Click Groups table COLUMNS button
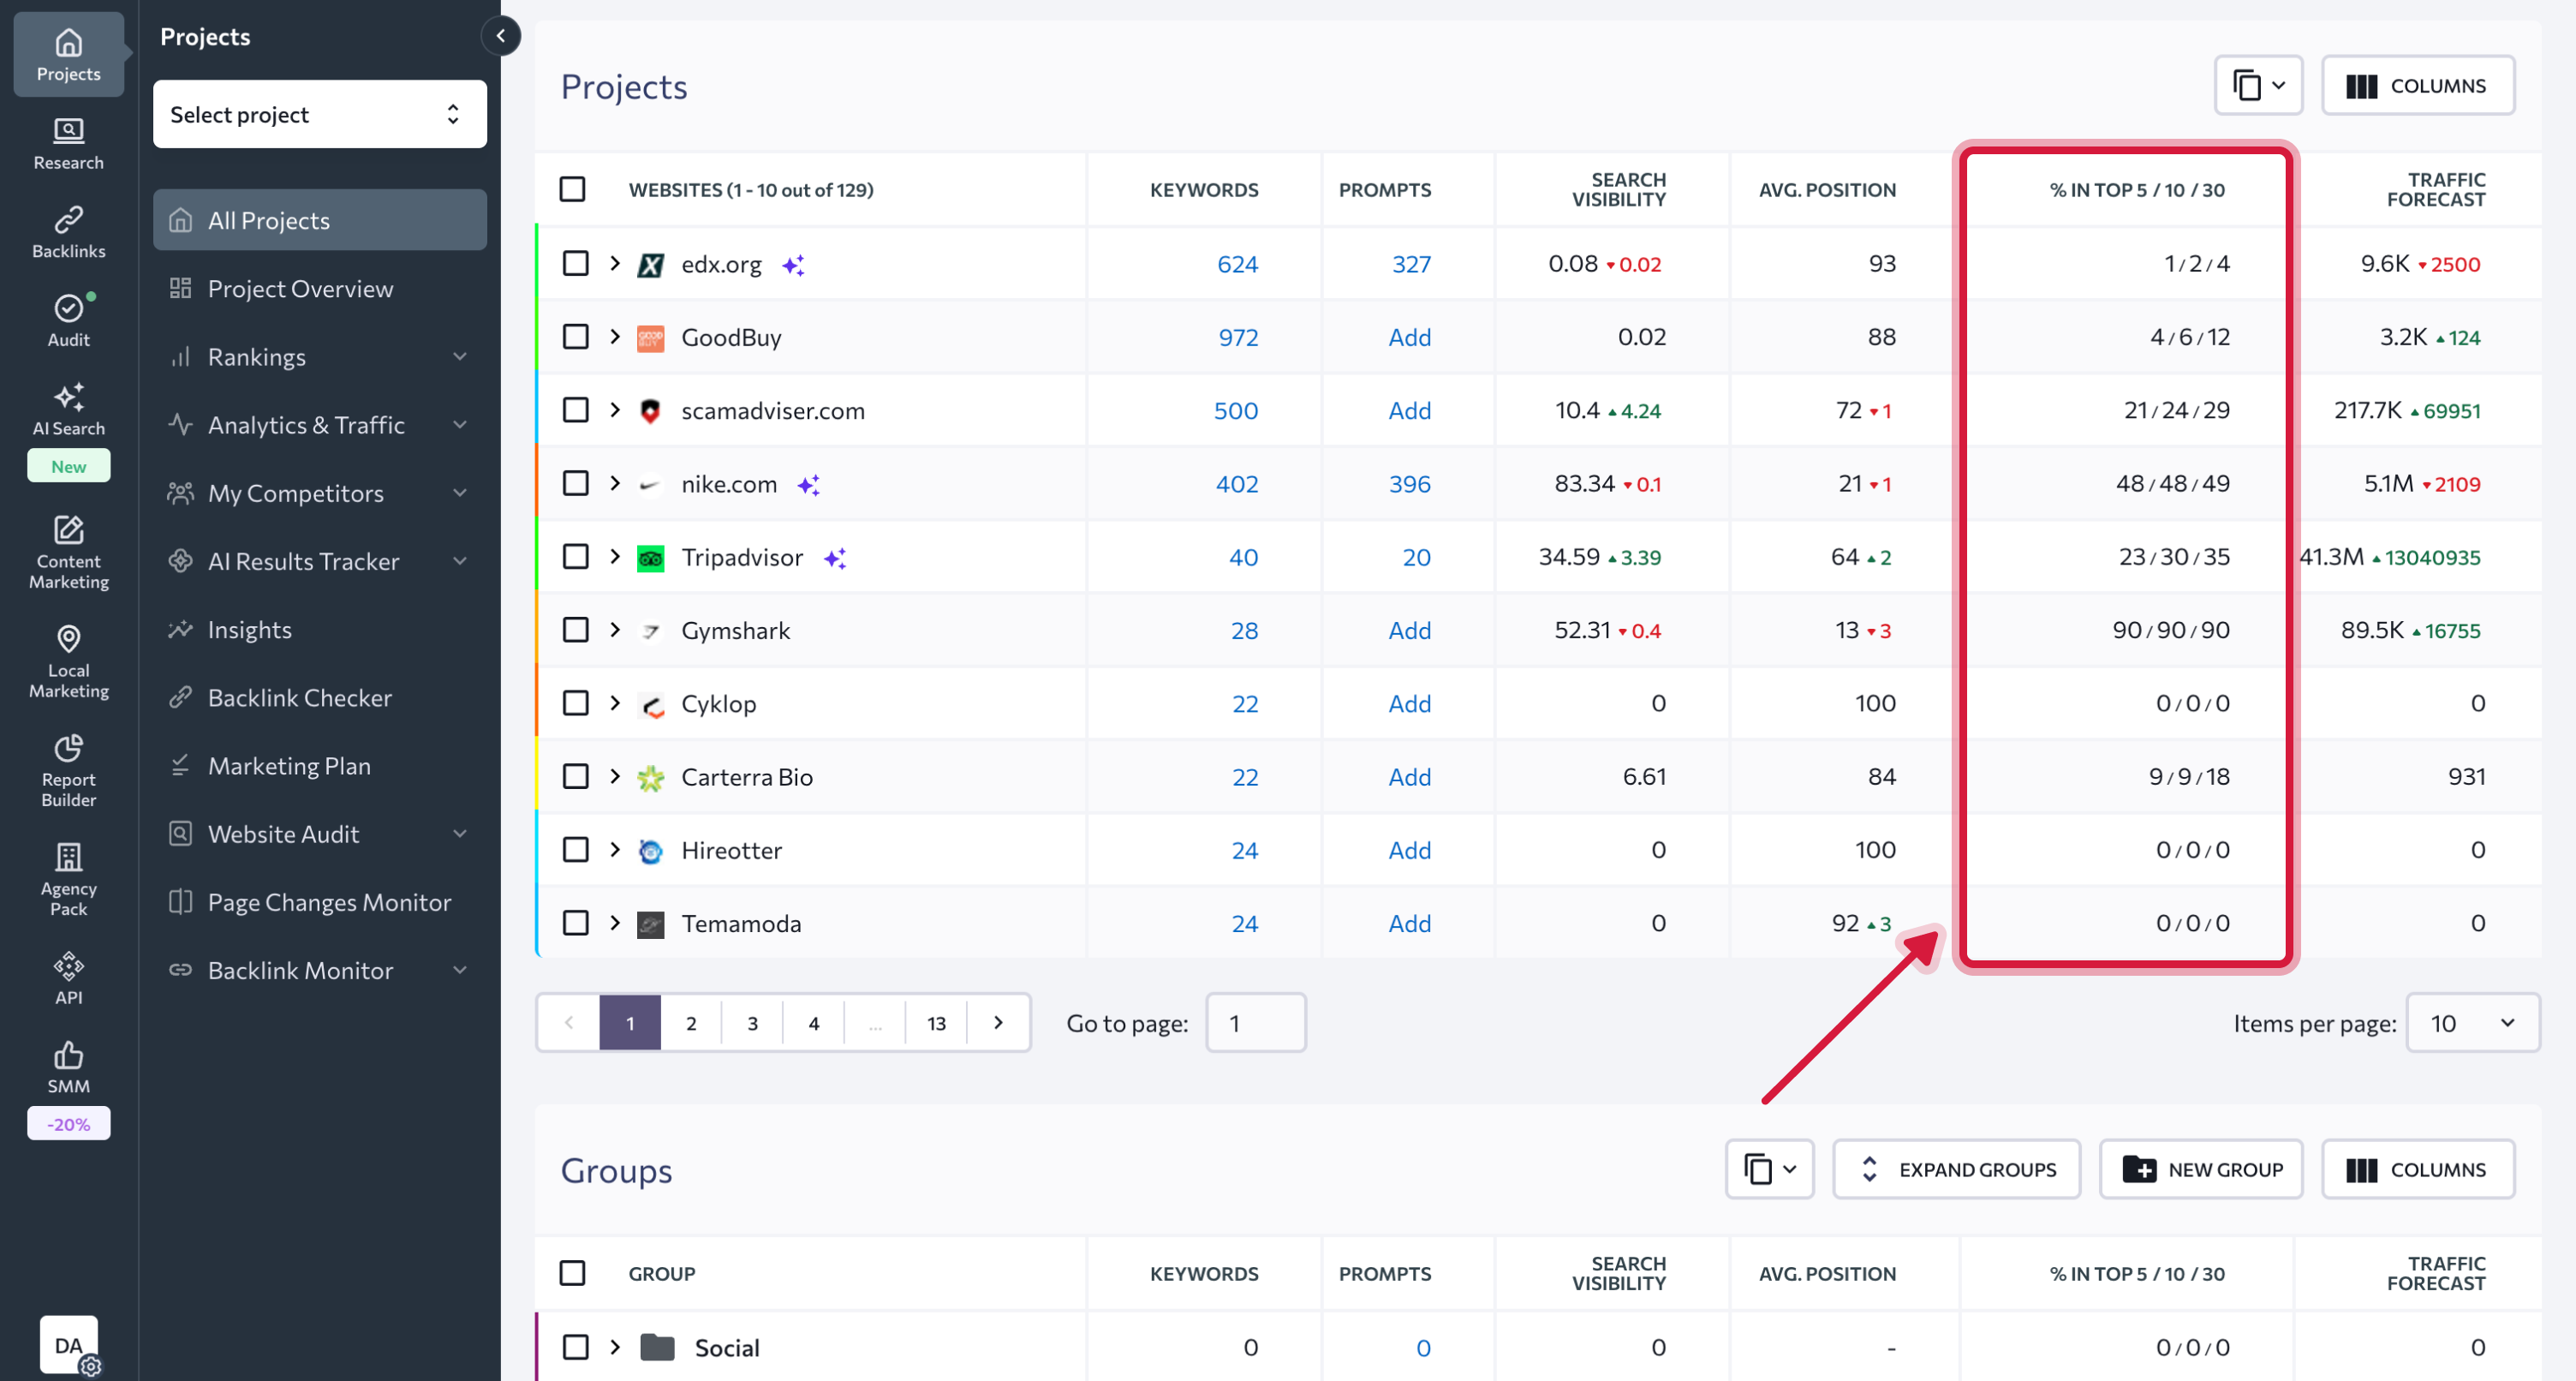 2417,1169
